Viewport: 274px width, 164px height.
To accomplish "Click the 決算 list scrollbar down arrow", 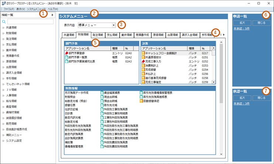I will [213, 82].
